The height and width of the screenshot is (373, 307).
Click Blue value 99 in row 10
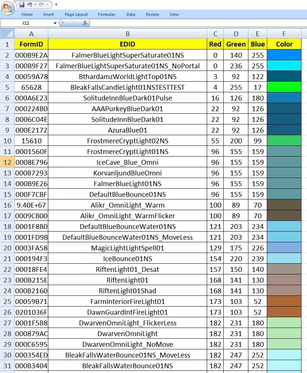tap(258, 141)
